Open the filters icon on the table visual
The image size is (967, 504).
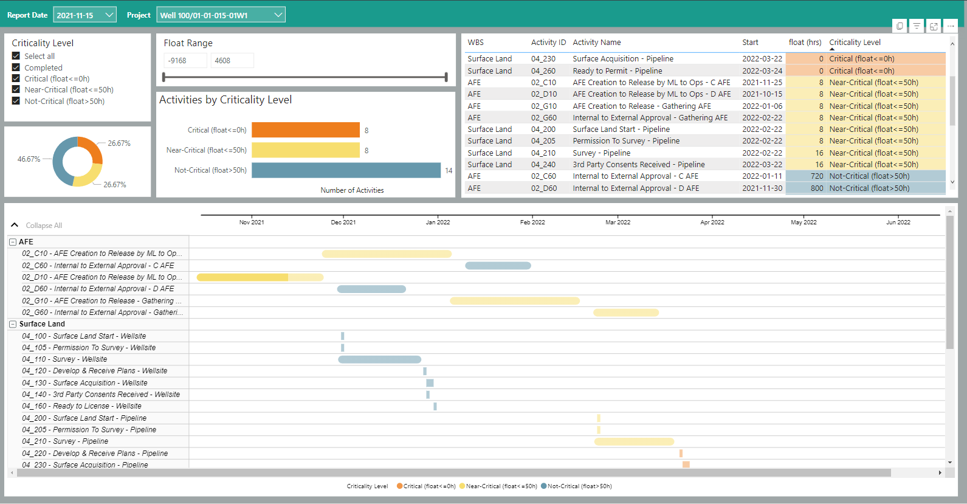point(917,26)
